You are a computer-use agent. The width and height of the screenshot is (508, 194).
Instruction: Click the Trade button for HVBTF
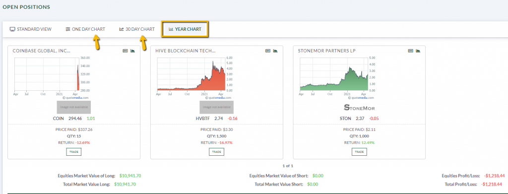coord(216,151)
